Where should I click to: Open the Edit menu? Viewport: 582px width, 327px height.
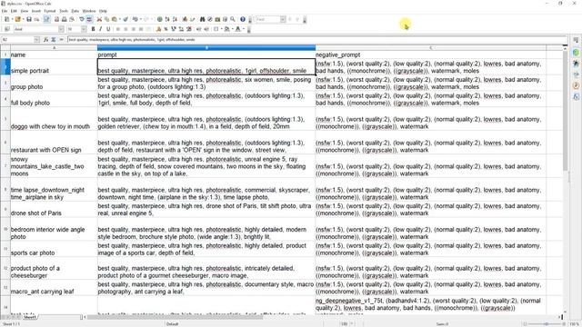click(x=14, y=11)
